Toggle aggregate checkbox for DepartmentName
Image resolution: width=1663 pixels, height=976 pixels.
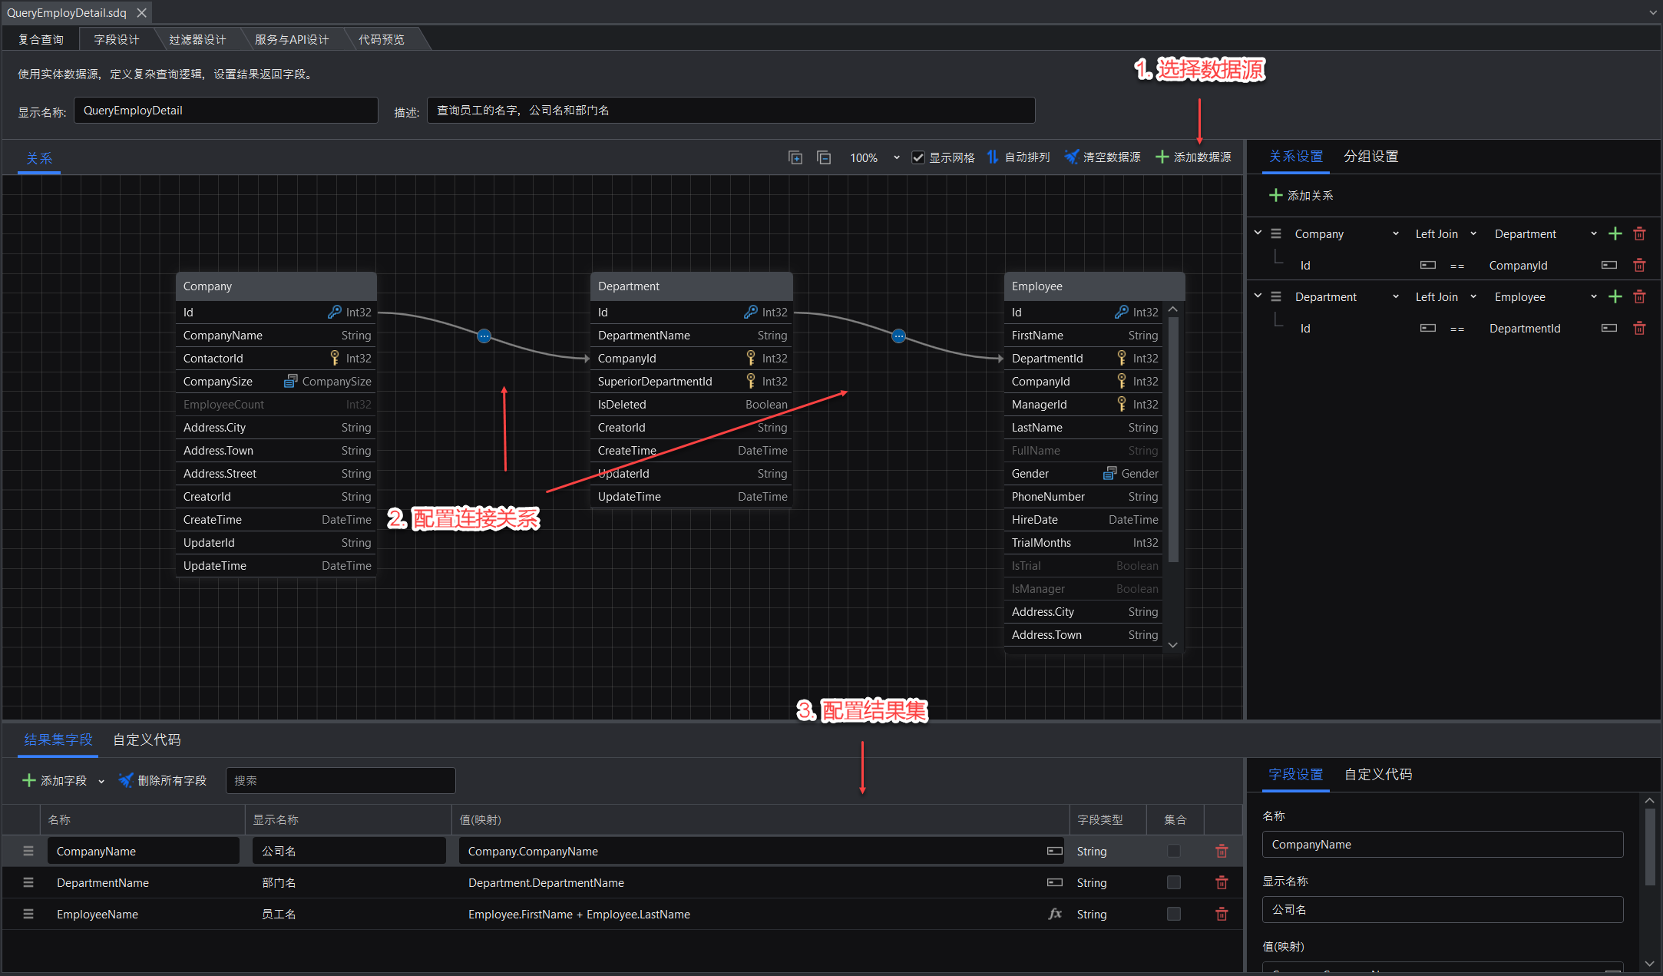click(1174, 882)
